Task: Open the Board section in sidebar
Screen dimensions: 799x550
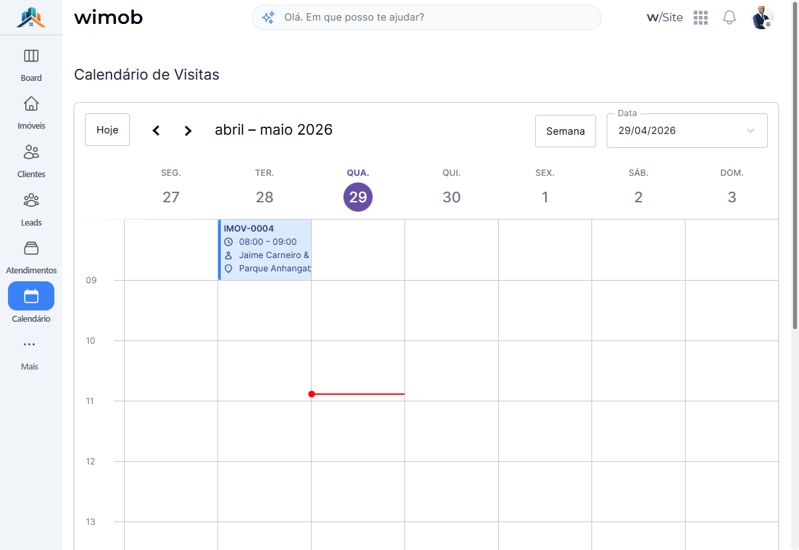Action: pyautogui.click(x=31, y=64)
